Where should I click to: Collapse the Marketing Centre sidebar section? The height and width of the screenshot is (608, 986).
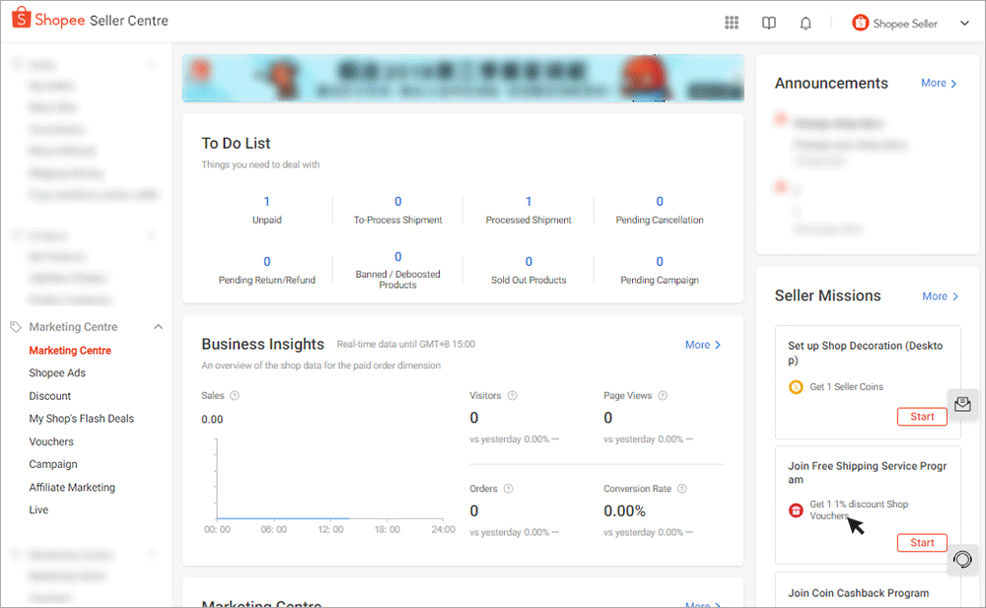pos(158,326)
